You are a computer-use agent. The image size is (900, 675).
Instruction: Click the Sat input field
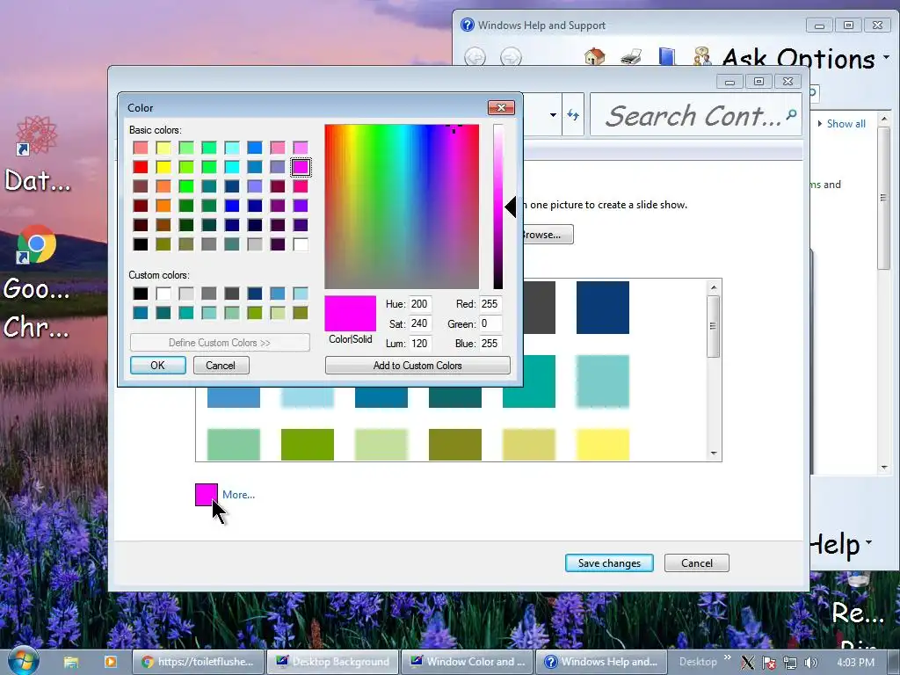click(420, 323)
